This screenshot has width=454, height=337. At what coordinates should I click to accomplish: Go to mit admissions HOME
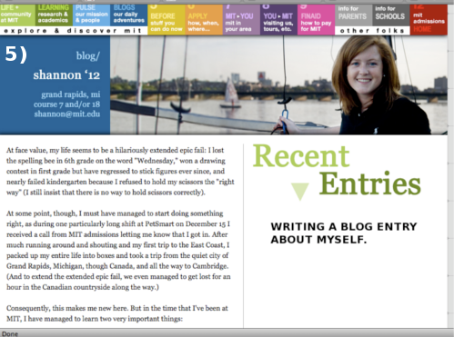click(x=429, y=20)
